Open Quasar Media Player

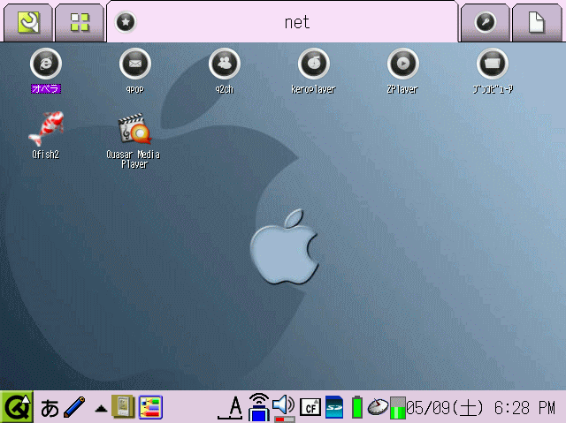[x=134, y=140]
